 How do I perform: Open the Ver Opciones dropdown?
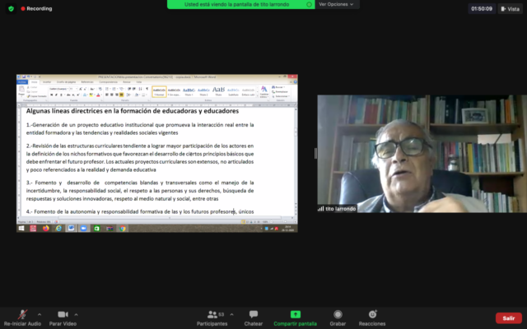pos(338,4)
